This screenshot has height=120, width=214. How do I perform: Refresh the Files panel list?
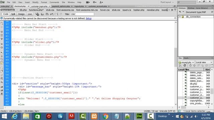(185, 66)
